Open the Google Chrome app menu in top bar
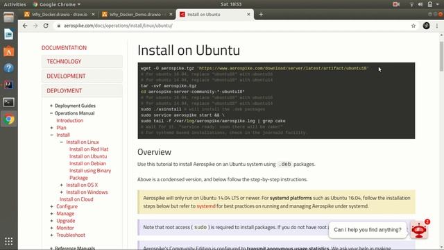 tap(57, 4)
